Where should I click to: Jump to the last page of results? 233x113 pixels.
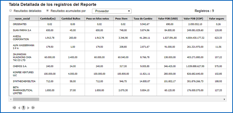coord(33,108)
